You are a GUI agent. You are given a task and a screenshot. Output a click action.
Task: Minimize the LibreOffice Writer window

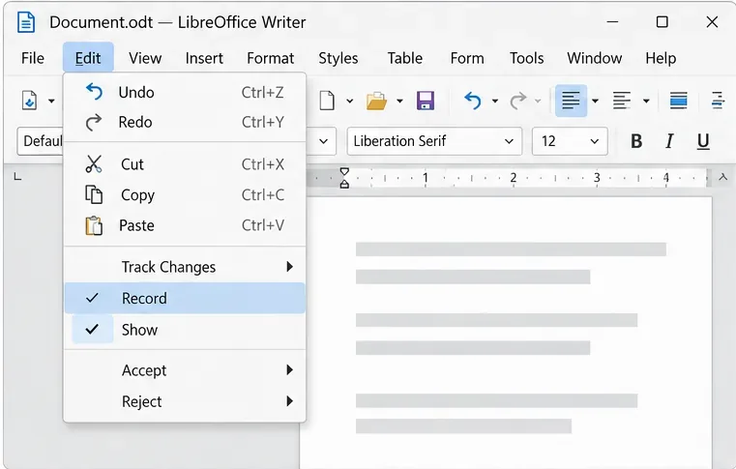coord(612,21)
